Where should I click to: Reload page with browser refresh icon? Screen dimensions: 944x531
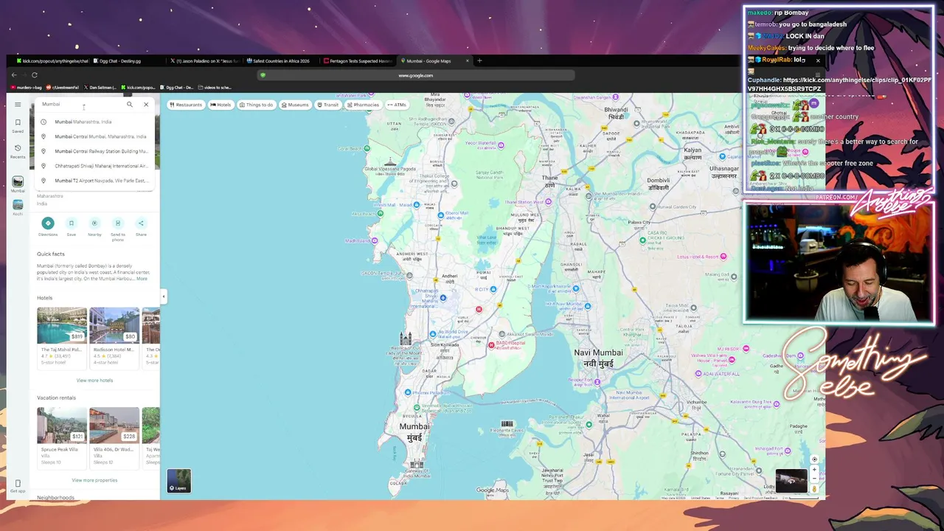35,75
